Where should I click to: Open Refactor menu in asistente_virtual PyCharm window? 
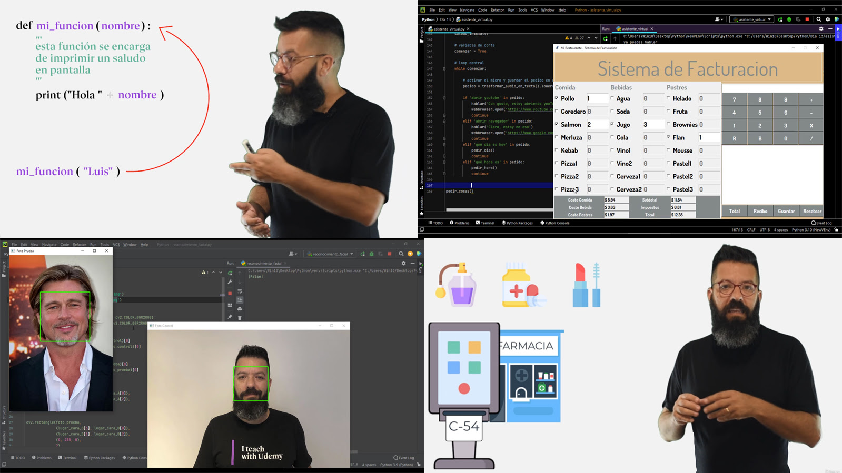pyautogui.click(x=497, y=10)
